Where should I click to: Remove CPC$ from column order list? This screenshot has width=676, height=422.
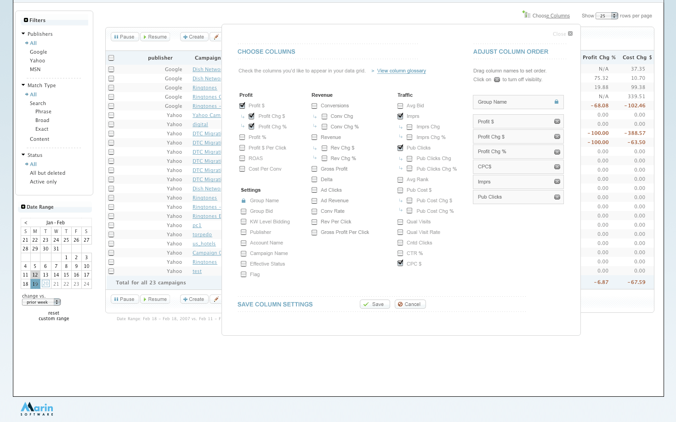(x=557, y=167)
